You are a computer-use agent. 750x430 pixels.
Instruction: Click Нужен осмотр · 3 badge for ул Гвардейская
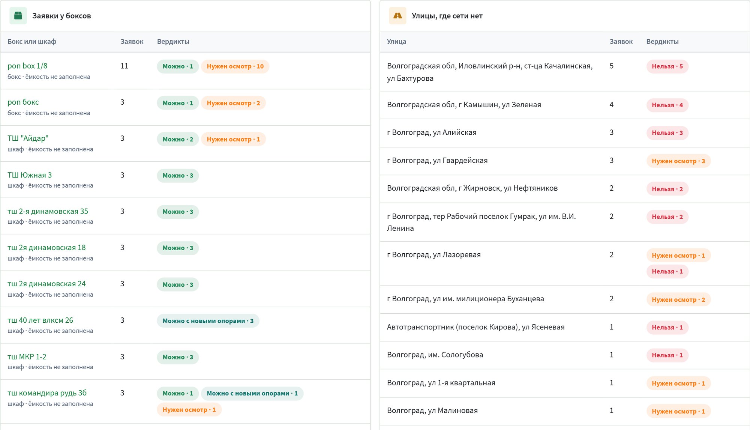(x=678, y=161)
